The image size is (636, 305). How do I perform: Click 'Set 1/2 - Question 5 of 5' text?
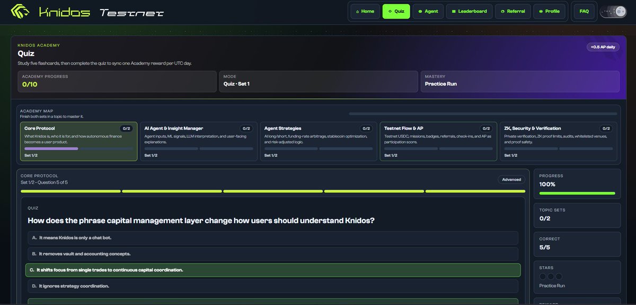(44, 182)
